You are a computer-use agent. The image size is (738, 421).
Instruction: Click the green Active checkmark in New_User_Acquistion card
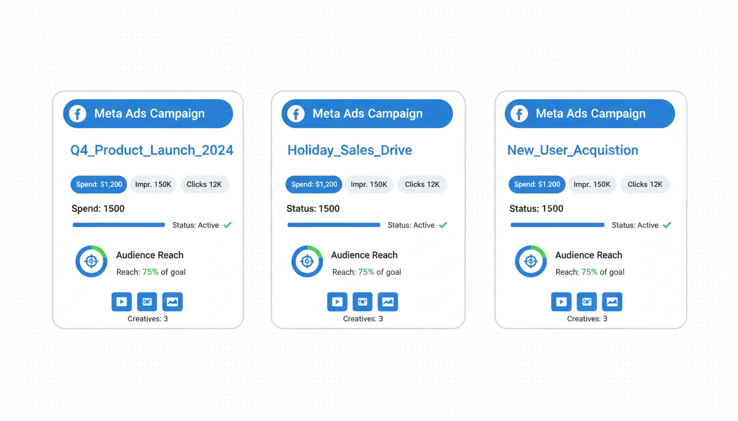click(667, 225)
